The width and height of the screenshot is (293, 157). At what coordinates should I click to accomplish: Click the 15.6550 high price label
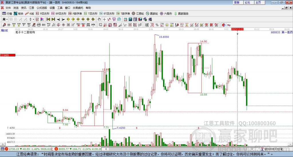(164, 37)
